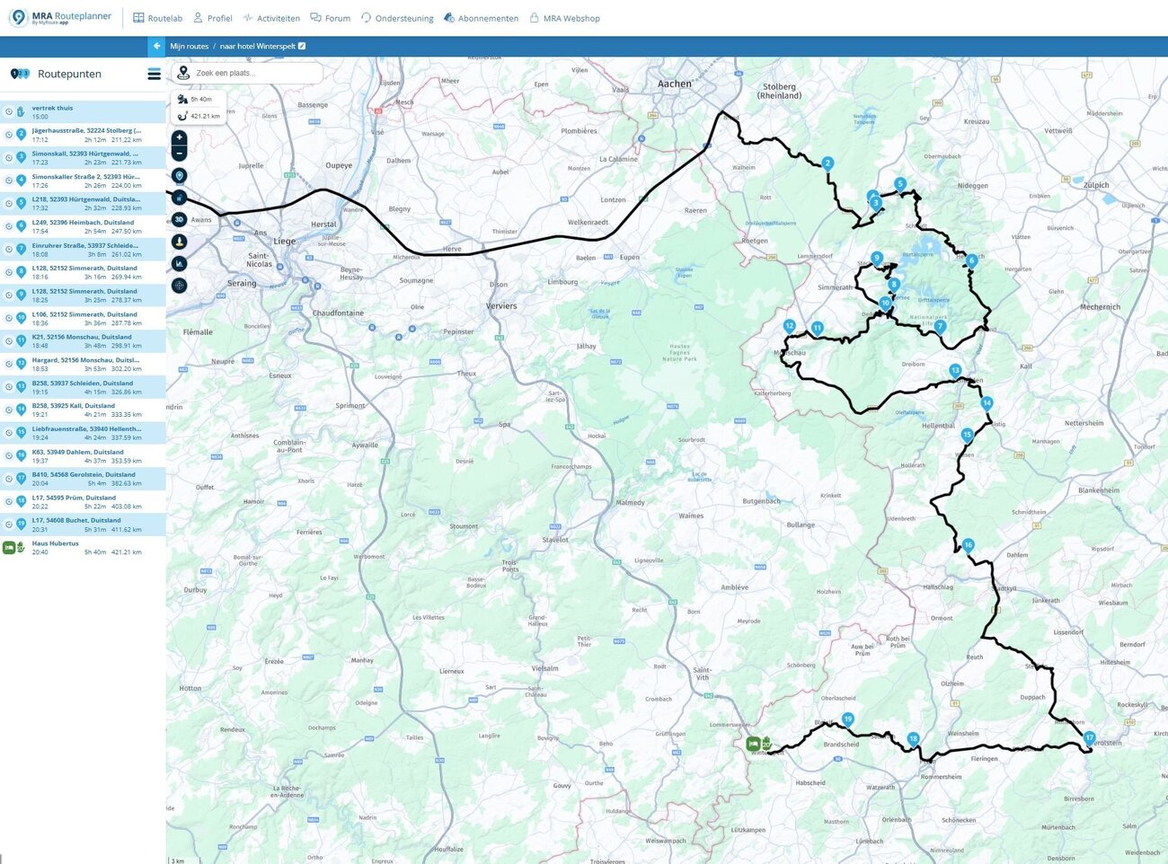
Task: Select waypoint Jägerhausstraße, 52224 Stolberg
Action: click(x=83, y=135)
